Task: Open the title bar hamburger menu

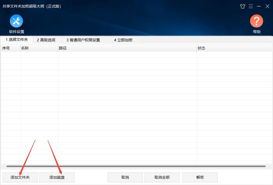Action: pos(251,6)
